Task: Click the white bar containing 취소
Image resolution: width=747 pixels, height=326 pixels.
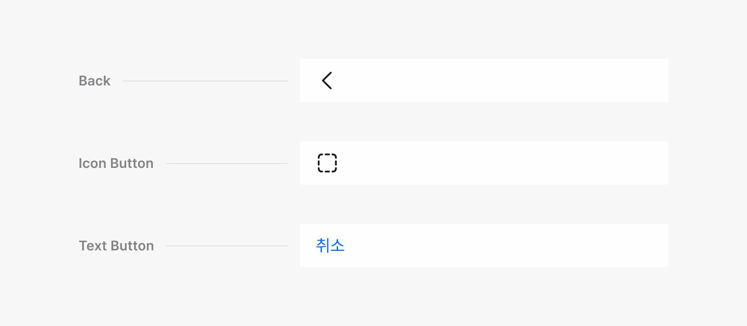Action: coord(484,245)
